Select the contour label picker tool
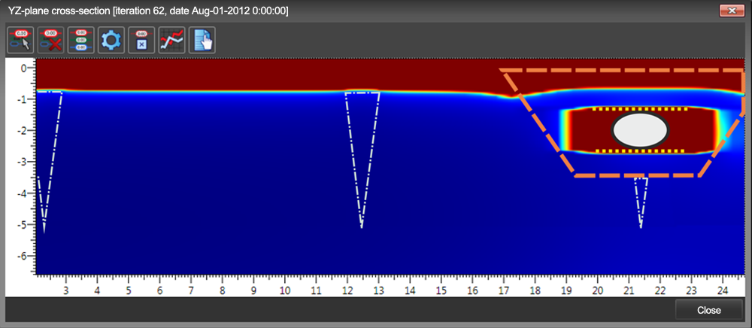 click(x=20, y=41)
